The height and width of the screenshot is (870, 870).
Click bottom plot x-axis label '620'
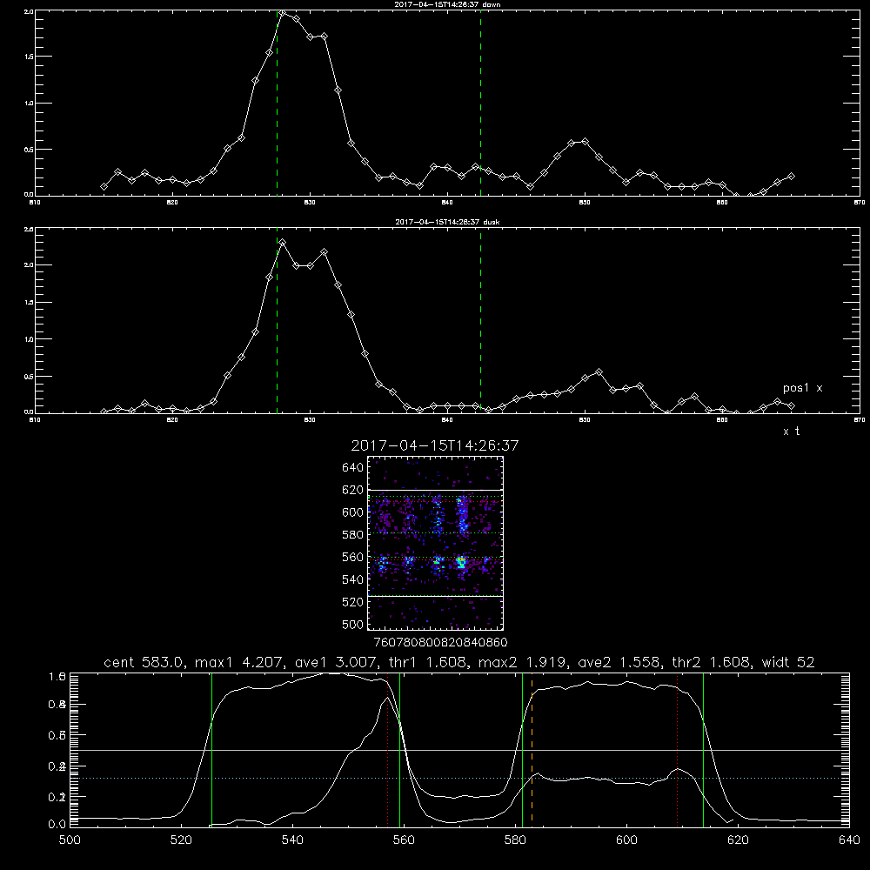pyautogui.click(x=738, y=840)
